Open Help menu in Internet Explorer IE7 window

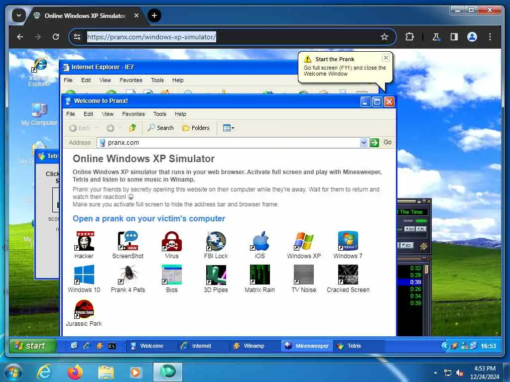[x=178, y=80]
